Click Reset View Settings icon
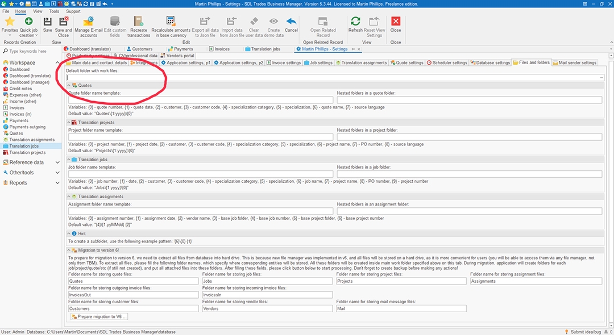This screenshot has height=335, width=614. tap(374, 21)
